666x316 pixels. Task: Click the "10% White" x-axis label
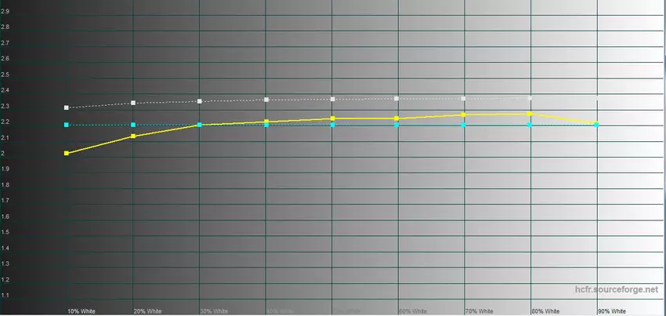[x=81, y=311]
